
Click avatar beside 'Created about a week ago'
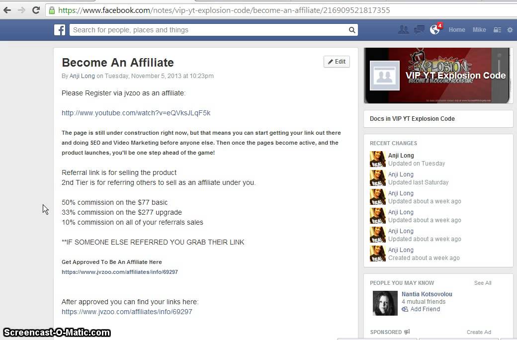[x=378, y=254]
